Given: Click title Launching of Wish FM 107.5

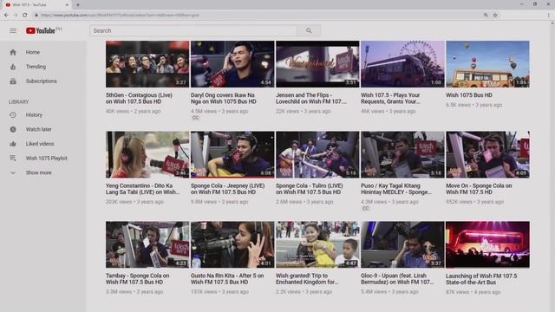Looking at the screenshot, I should pos(481,279).
